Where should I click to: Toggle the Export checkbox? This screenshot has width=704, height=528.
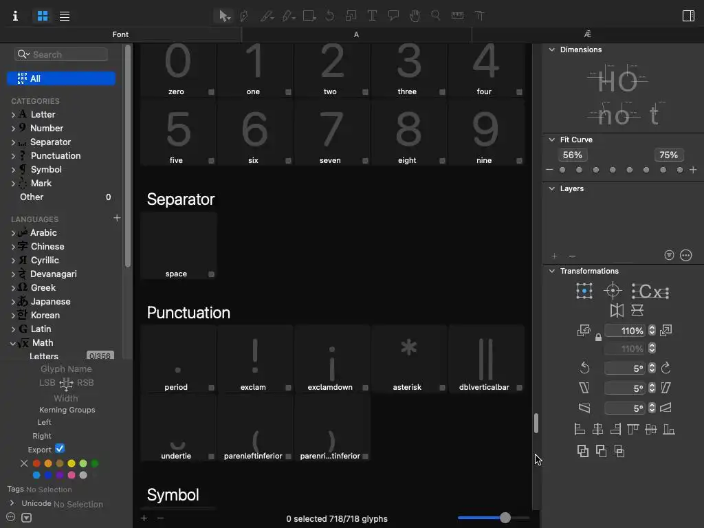(x=60, y=448)
